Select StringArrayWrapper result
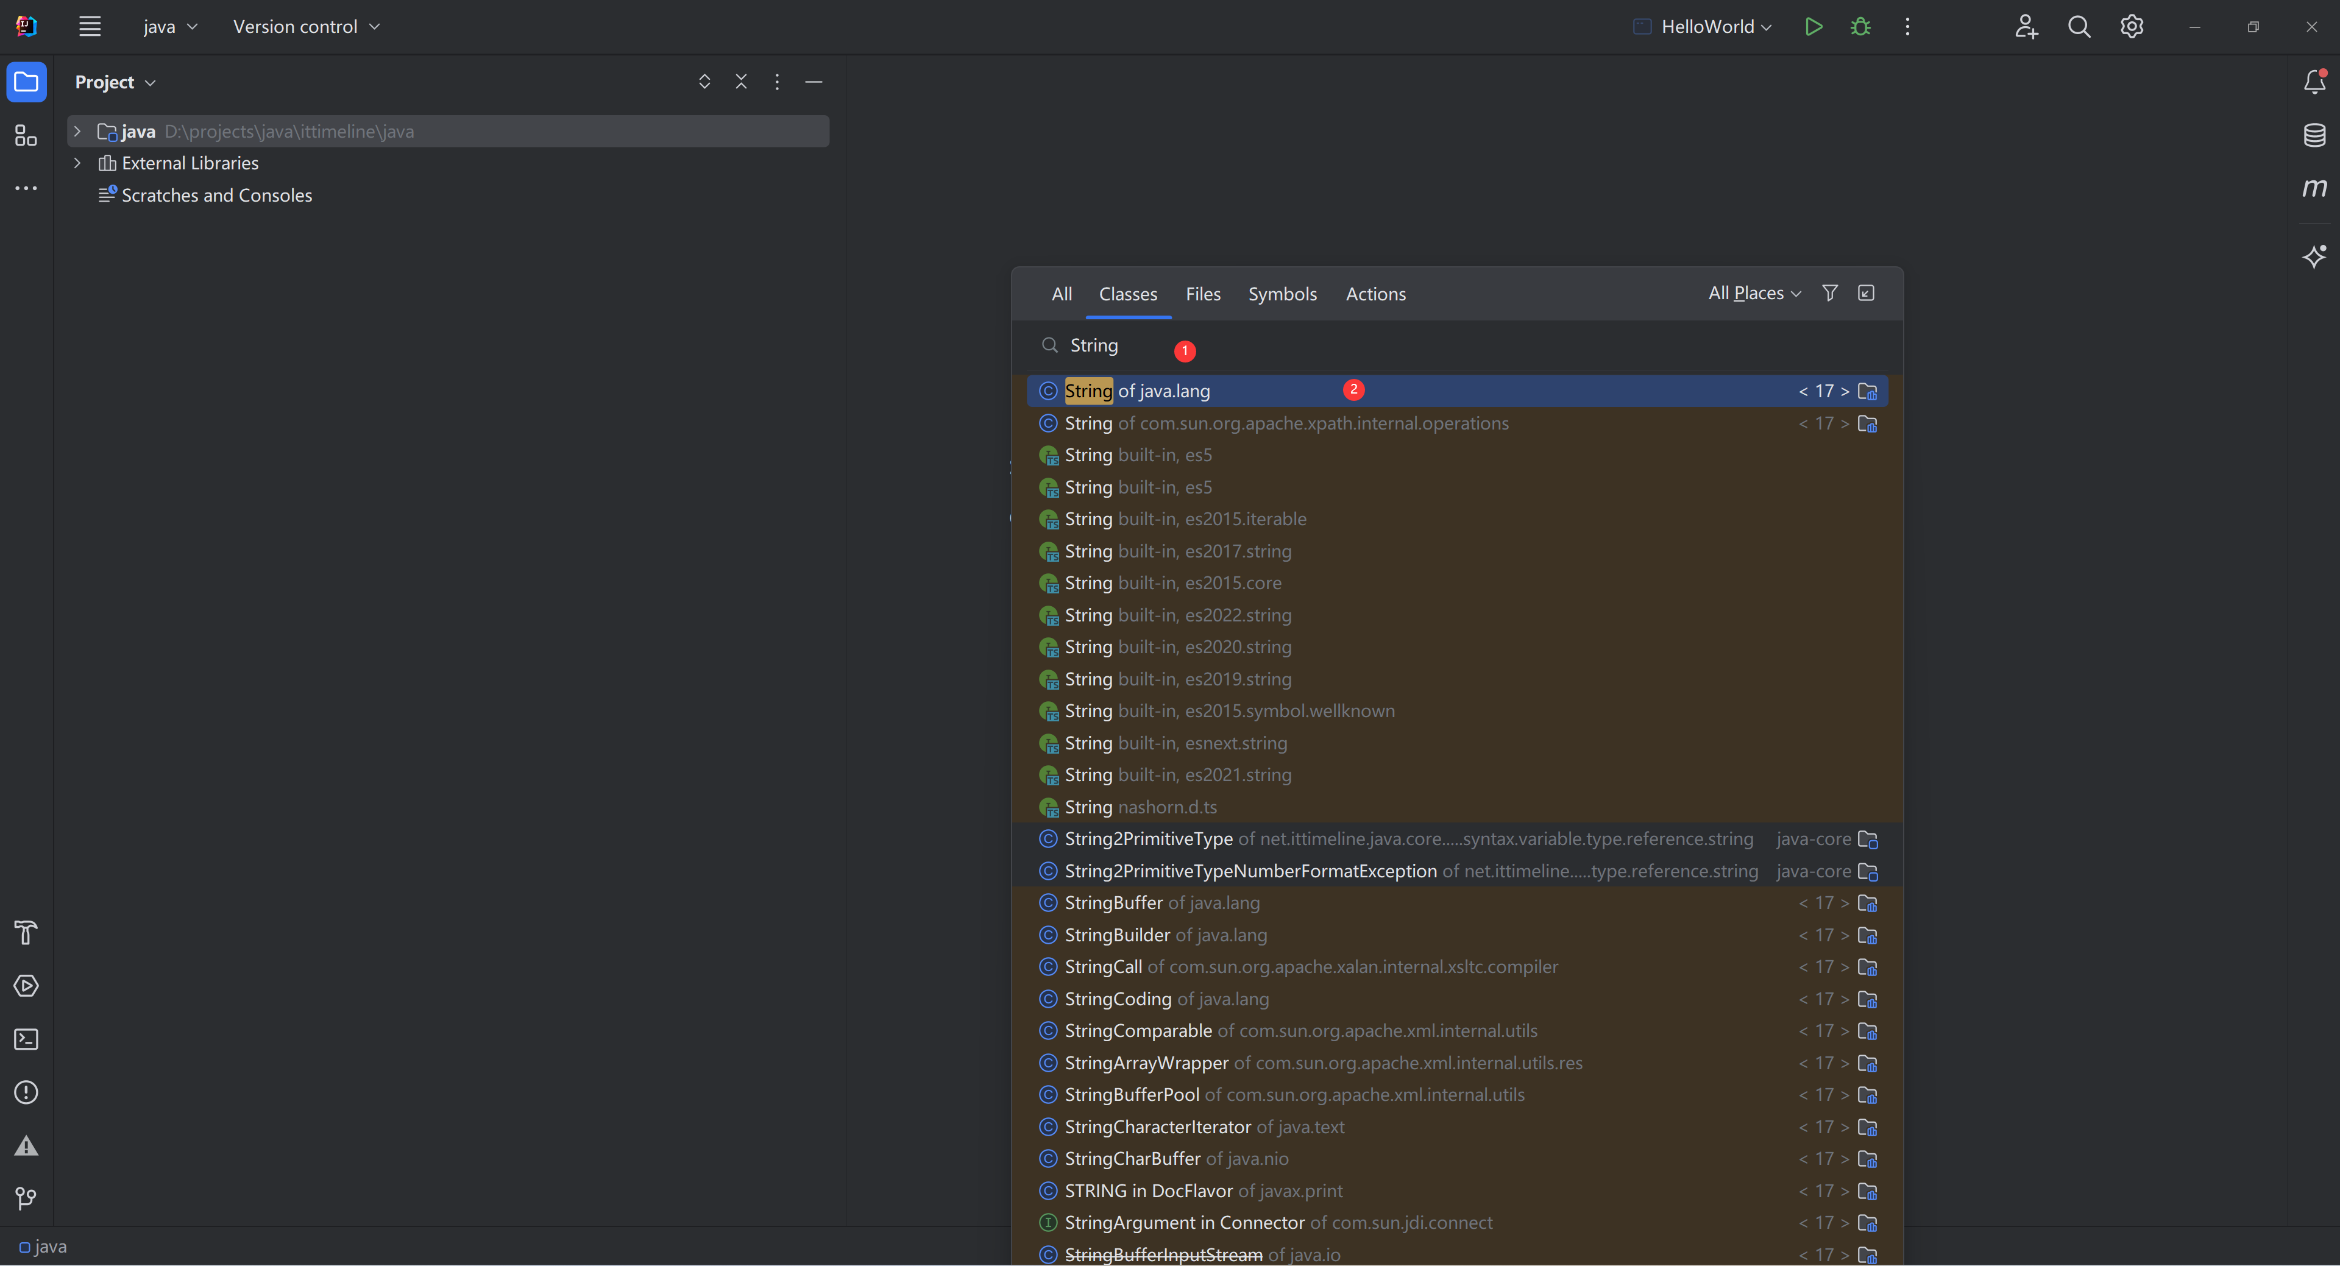The height and width of the screenshot is (1266, 2340). point(1457,1063)
